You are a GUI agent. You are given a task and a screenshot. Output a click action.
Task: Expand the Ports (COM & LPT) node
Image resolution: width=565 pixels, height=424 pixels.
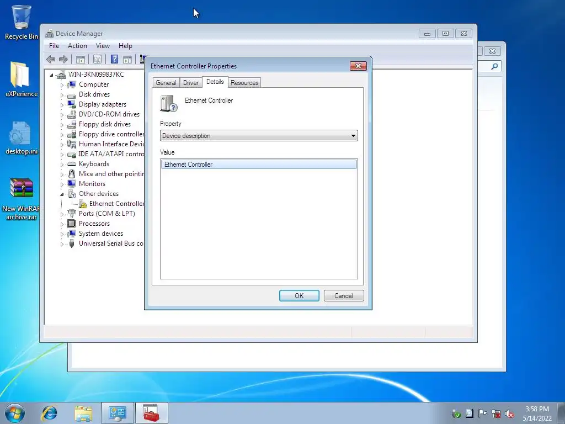[x=62, y=214]
